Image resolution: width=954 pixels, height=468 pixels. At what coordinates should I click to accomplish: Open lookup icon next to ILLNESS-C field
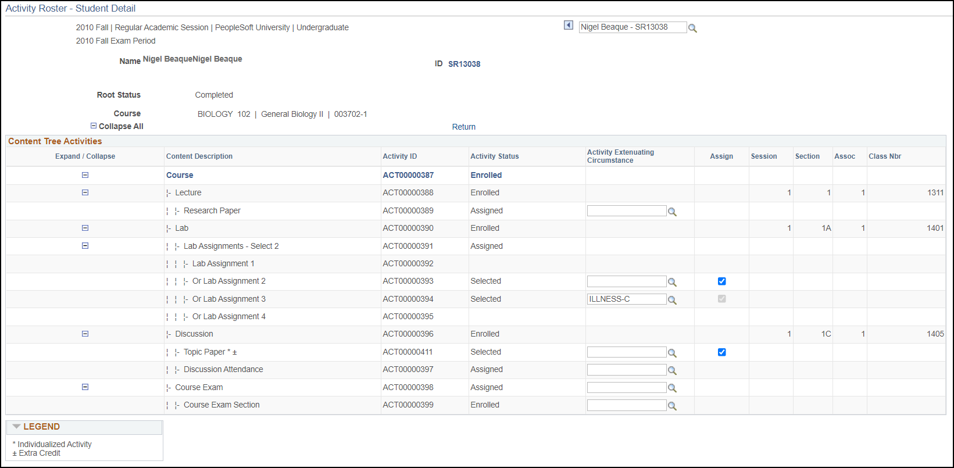672,300
